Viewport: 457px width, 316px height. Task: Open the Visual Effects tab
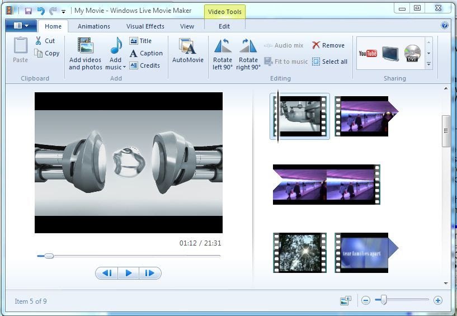point(145,26)
